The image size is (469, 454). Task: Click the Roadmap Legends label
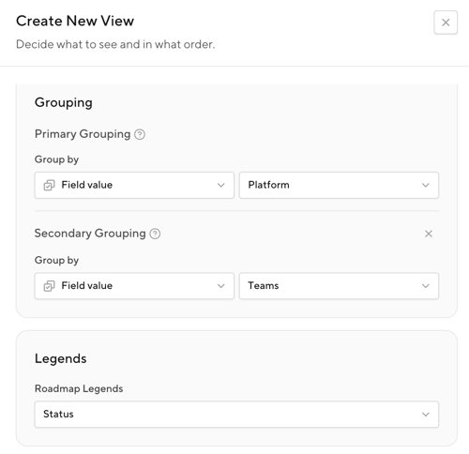pyautogui.click(x=79, y=388)
